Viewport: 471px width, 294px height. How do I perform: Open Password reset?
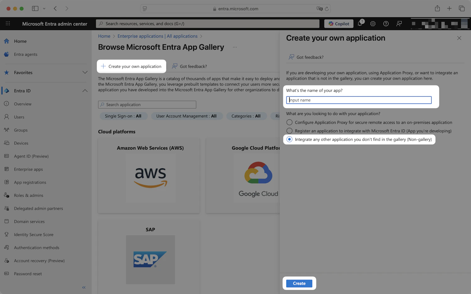point(28,274)
